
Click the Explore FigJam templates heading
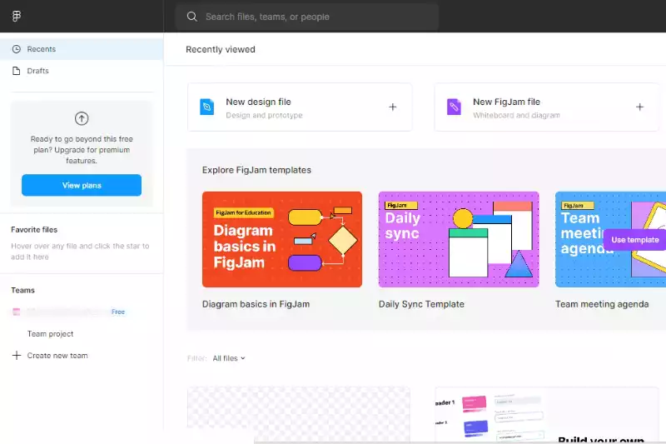click(256, 170)
